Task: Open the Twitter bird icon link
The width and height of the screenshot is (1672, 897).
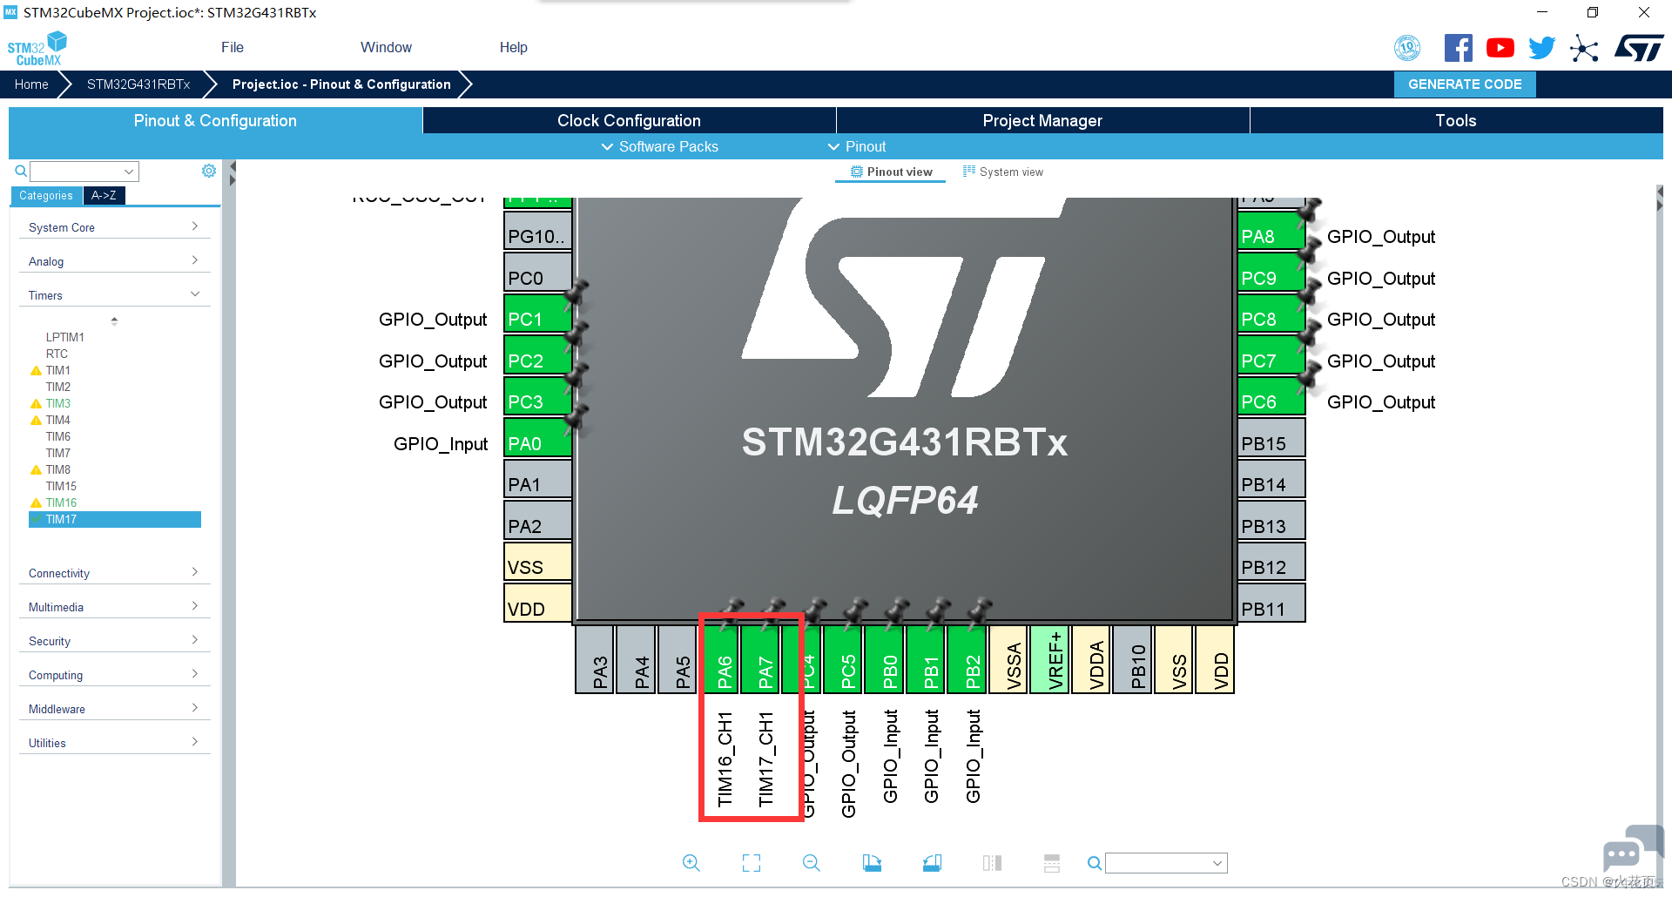Action: tap(1541, 48)
